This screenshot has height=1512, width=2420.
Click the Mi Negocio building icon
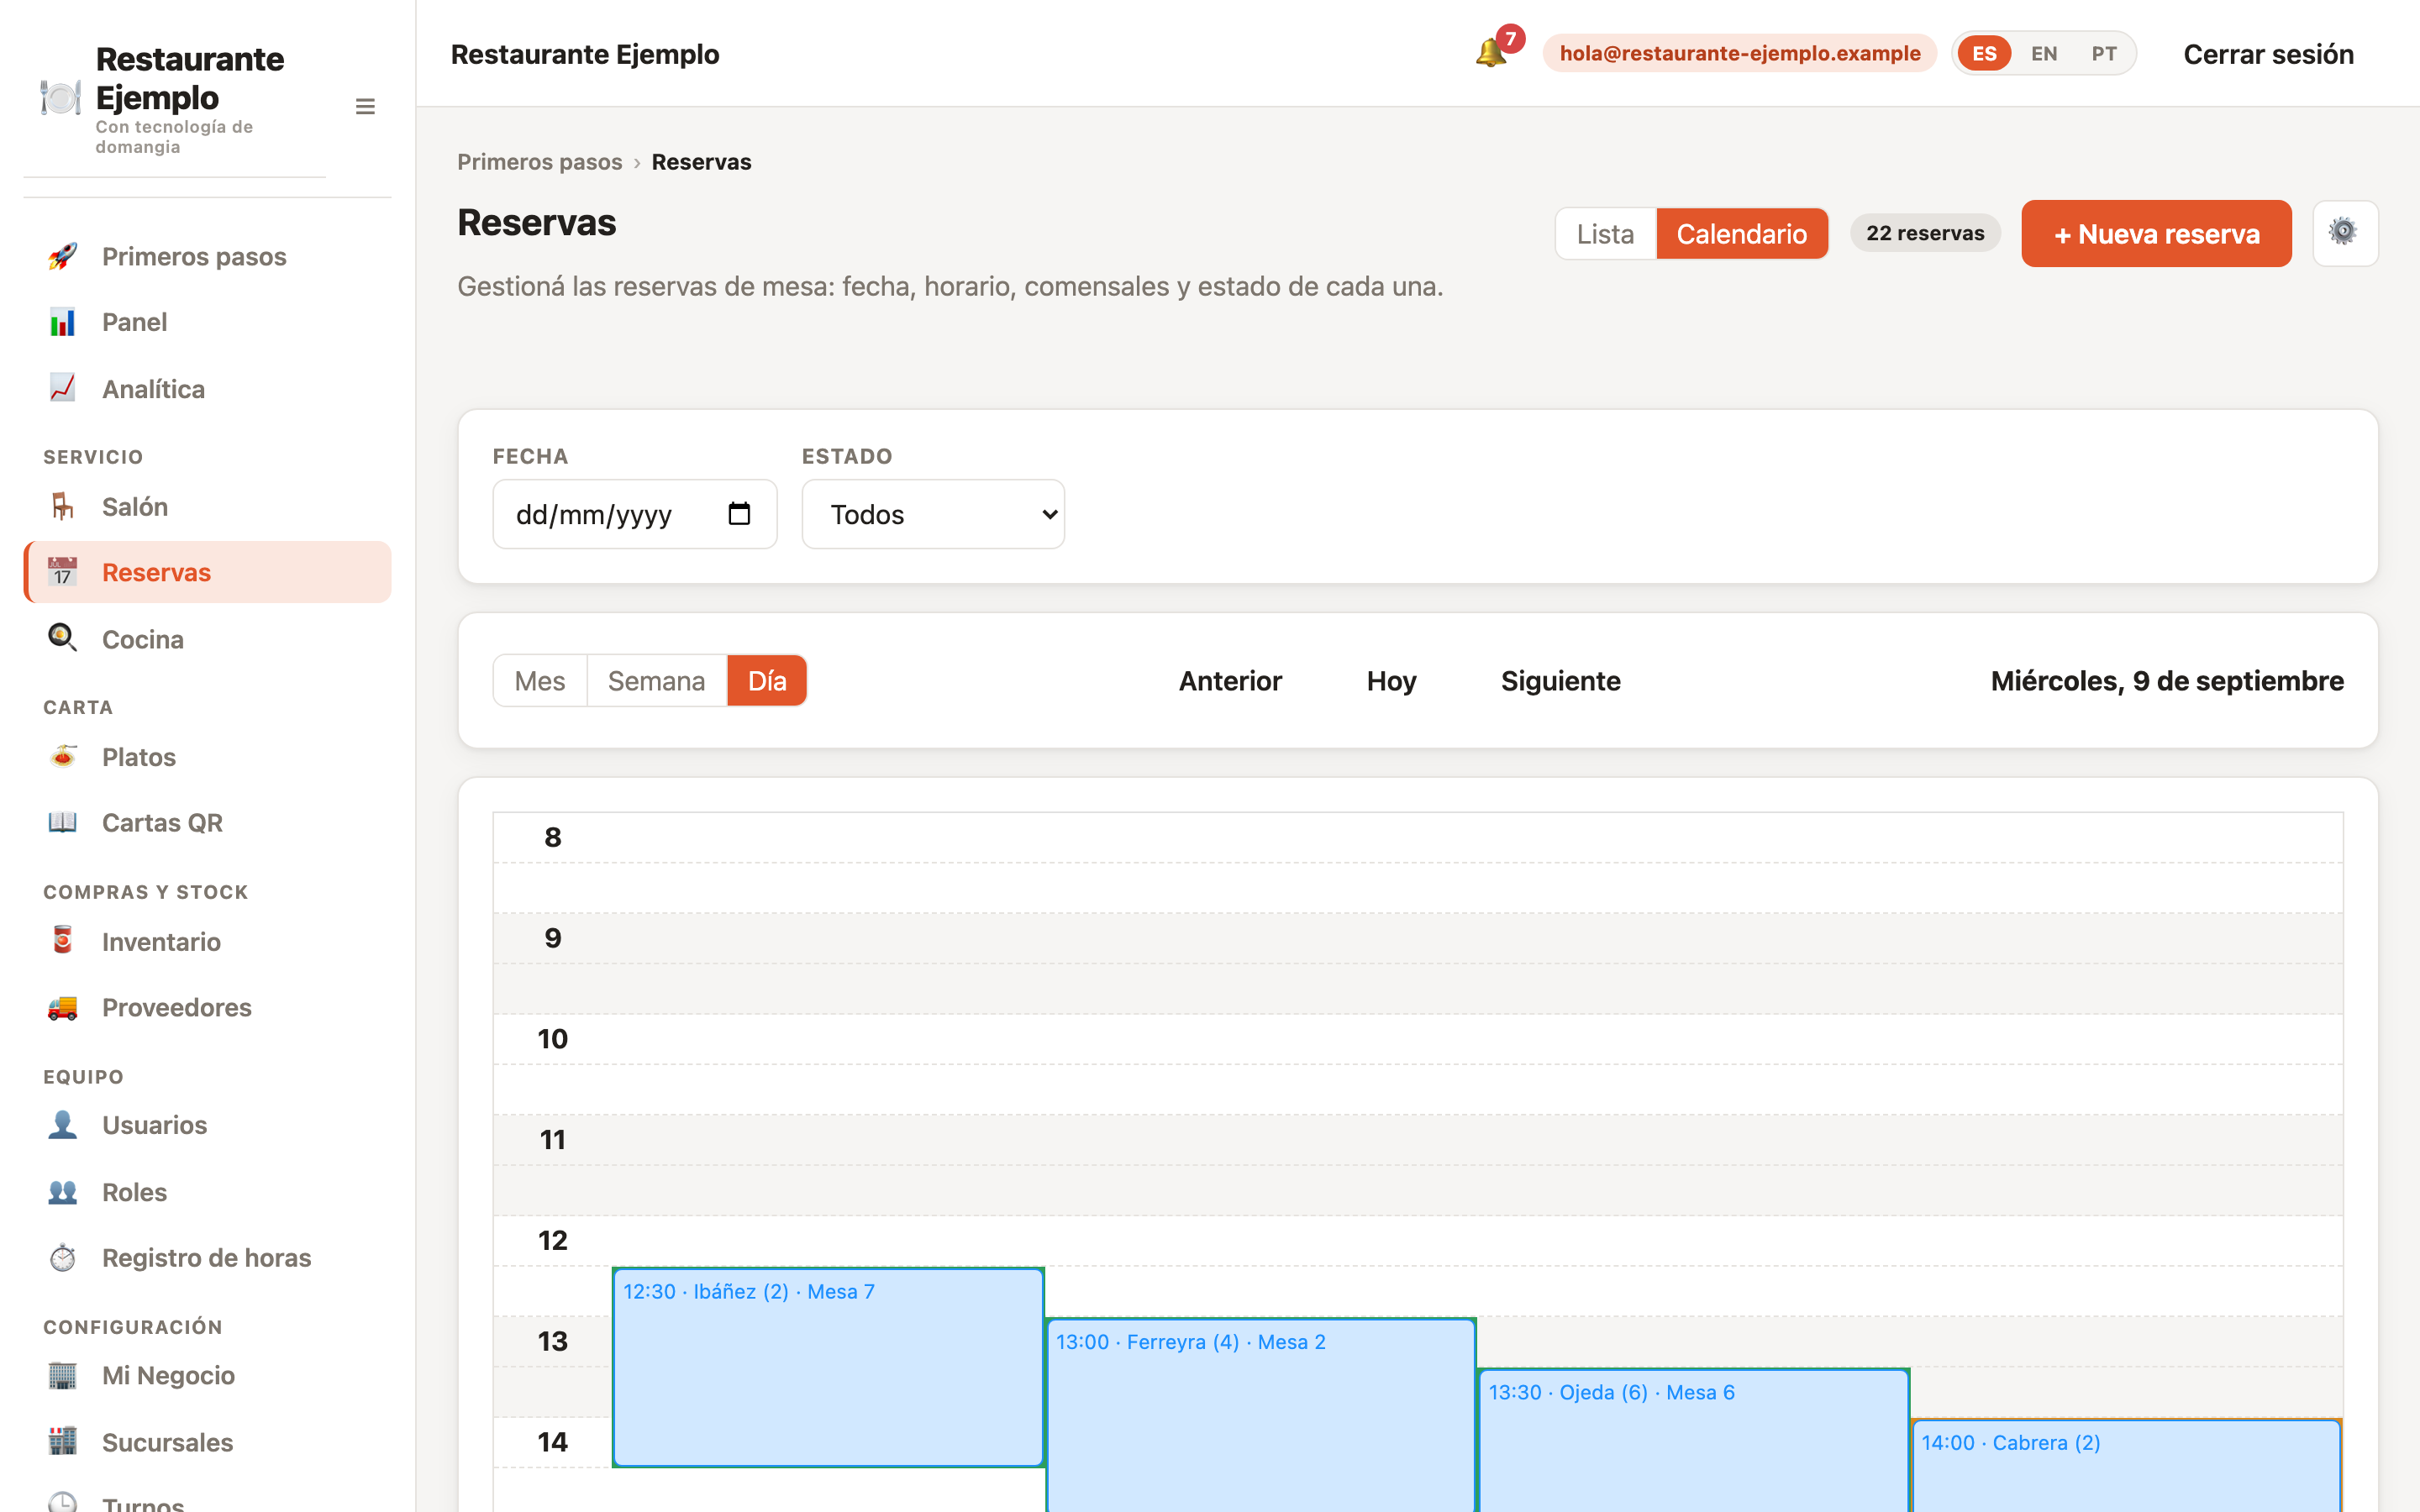click(x=62, y=1375)
